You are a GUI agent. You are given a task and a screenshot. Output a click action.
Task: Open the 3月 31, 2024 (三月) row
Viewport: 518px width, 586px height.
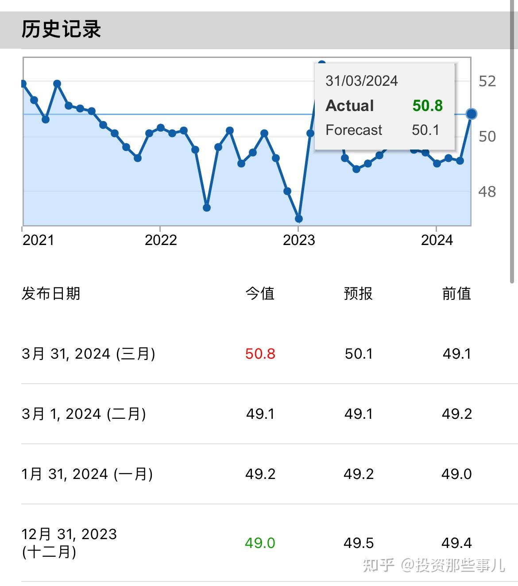[89, 354]
